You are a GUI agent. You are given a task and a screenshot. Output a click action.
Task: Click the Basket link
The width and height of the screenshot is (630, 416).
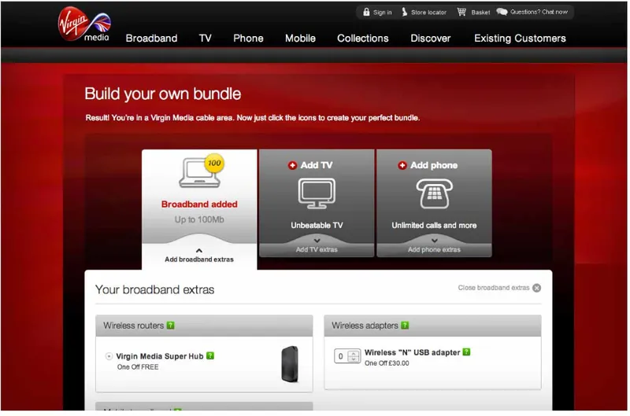(480, 13)
